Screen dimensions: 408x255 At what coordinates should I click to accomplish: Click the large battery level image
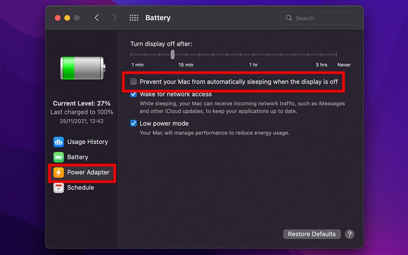click(82, 68)
